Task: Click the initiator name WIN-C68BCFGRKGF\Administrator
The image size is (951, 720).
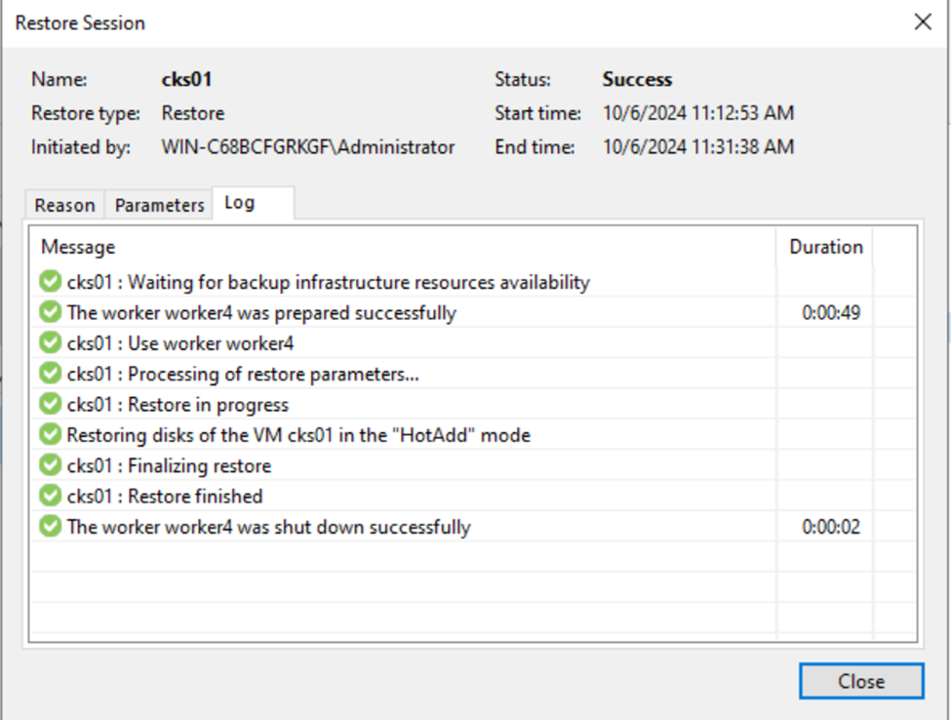Action: coord(308,147)
